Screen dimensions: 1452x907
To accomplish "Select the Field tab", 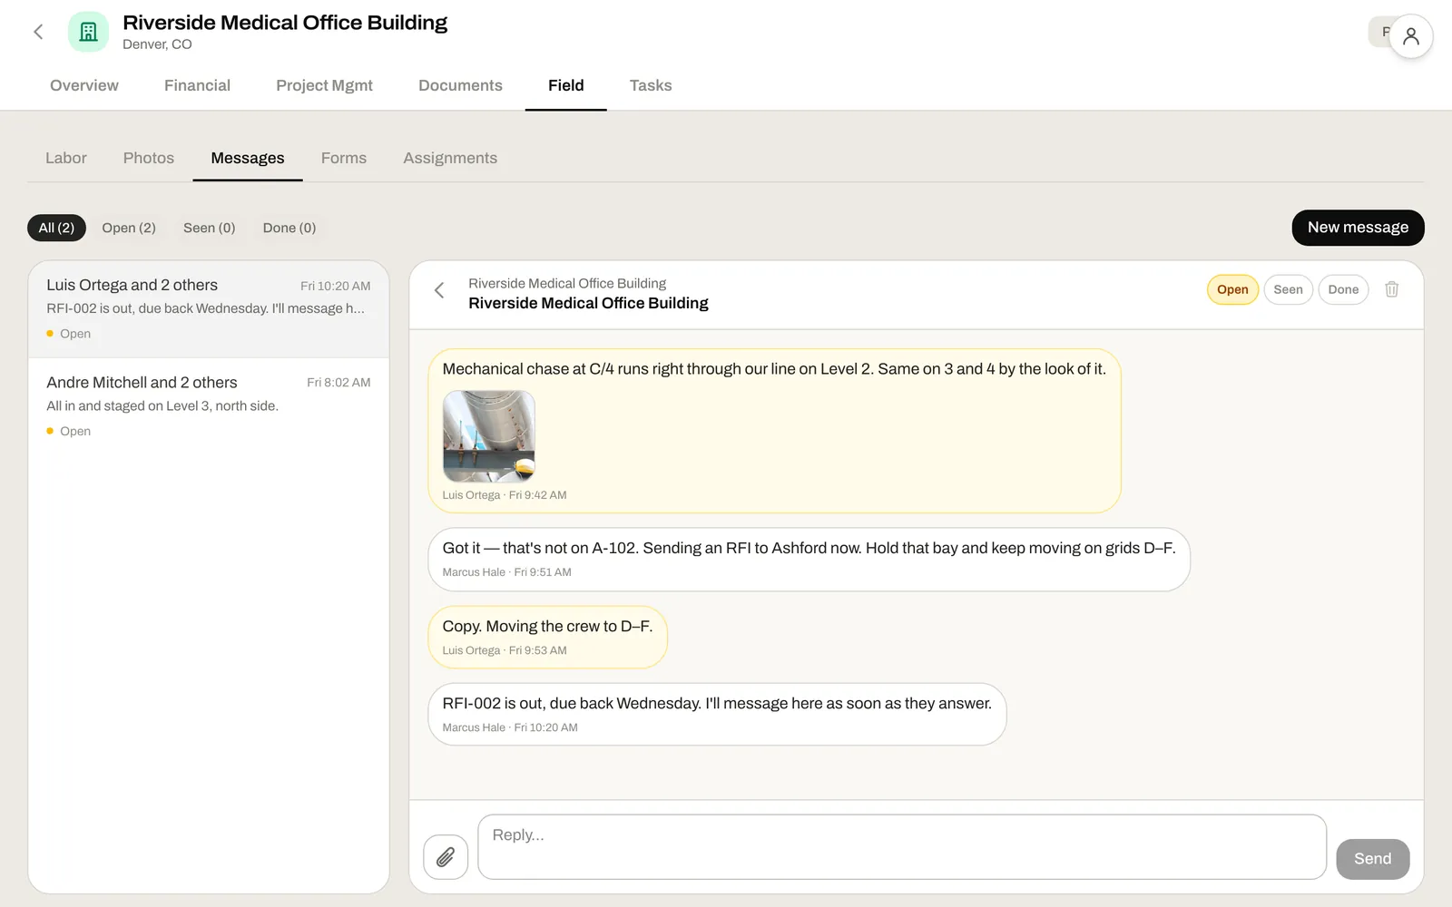I will point(566,85).
